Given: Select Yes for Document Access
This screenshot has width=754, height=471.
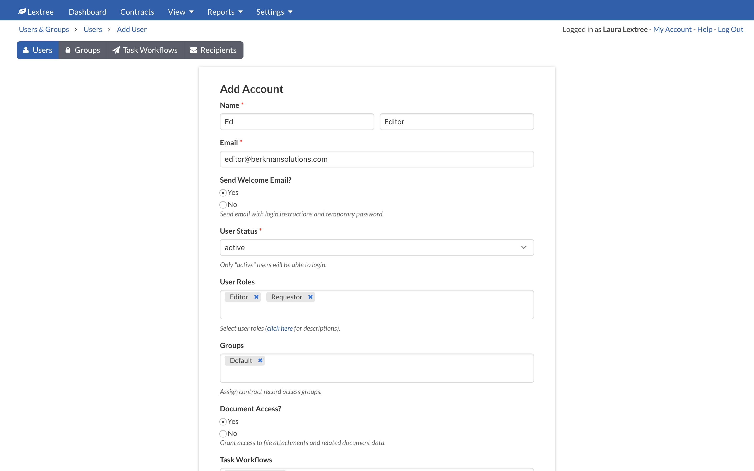Looking at the screenshot, I should [223, 422].
